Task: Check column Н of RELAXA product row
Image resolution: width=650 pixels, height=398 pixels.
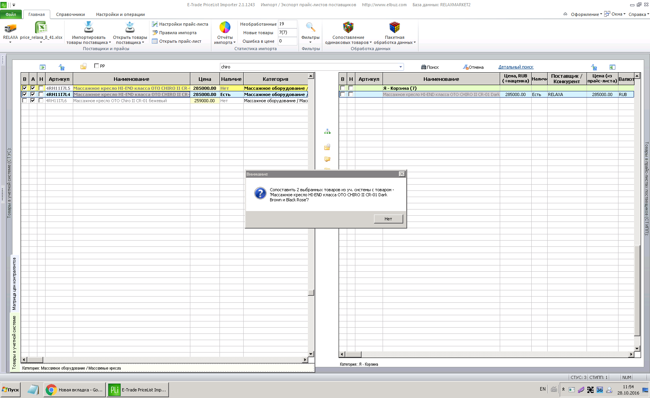Action: 351,94
